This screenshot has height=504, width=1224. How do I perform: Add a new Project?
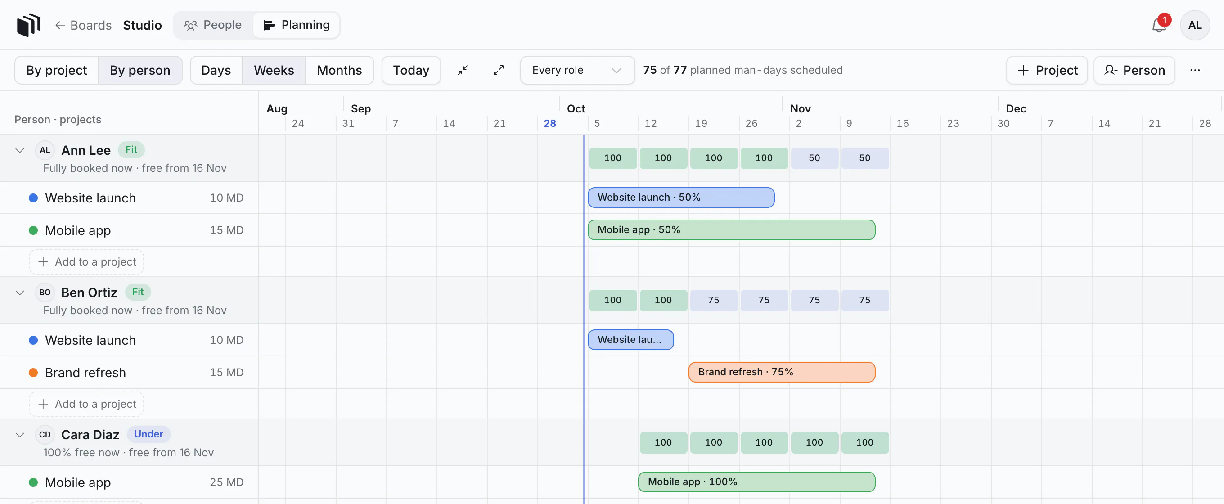[x=1047, y=70]
